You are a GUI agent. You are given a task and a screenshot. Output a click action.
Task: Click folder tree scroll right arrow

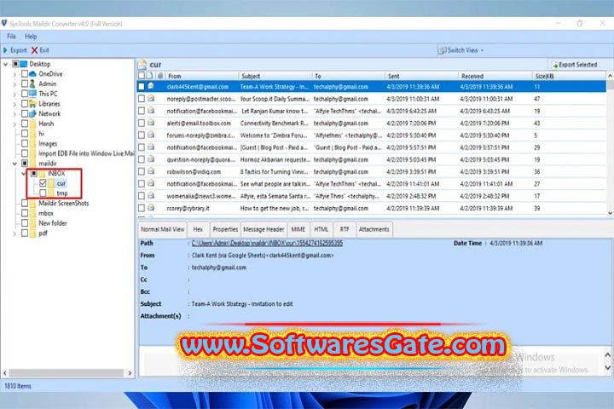click(x=130, y=373)
